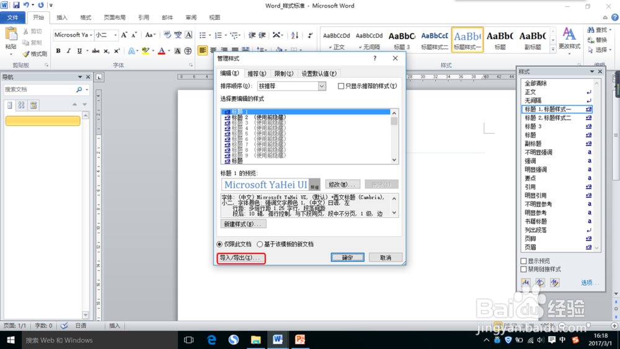Apply subscript formatting
This screenshot has height=349, width=620.
coord(106,51)
